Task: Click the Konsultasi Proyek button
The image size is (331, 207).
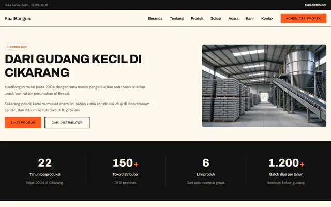Action: coord(304,19)
